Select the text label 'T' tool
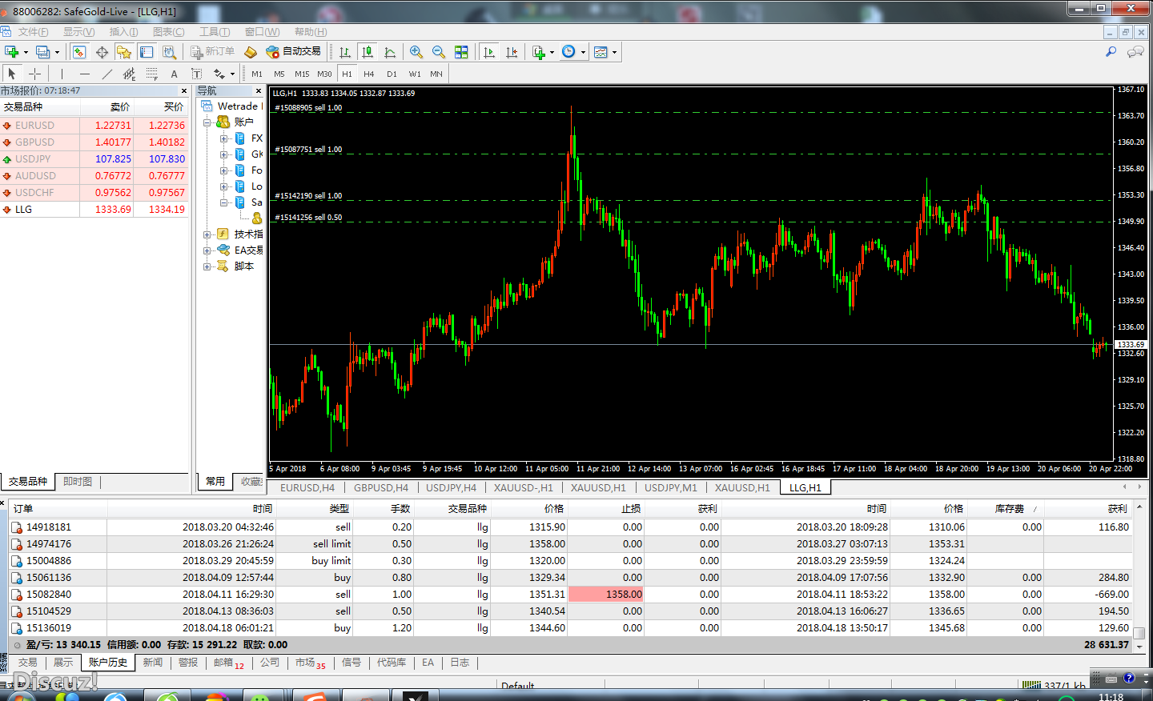The width and height of the screenshot is (1153, 701). tap(196, 74)
